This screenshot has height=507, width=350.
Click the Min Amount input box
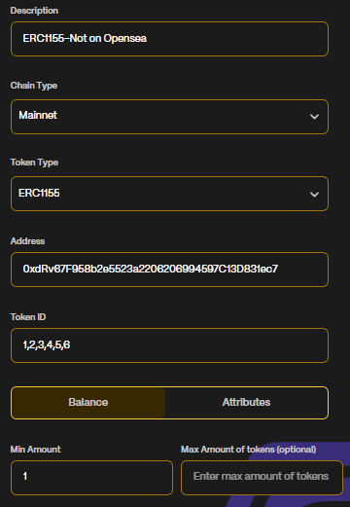pos(91,478)
